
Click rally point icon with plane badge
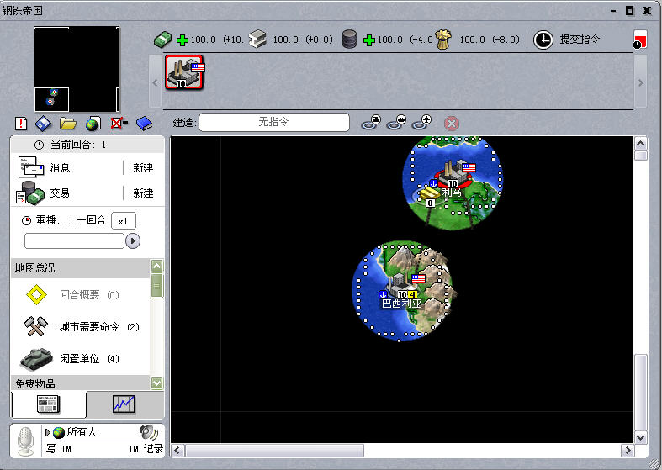pos(421,123)
